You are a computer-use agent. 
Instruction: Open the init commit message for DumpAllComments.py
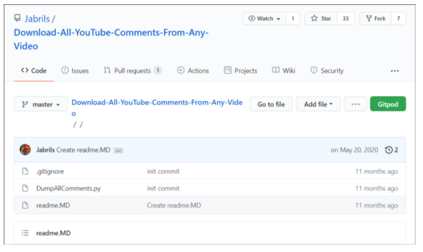(x=163, y=188)
